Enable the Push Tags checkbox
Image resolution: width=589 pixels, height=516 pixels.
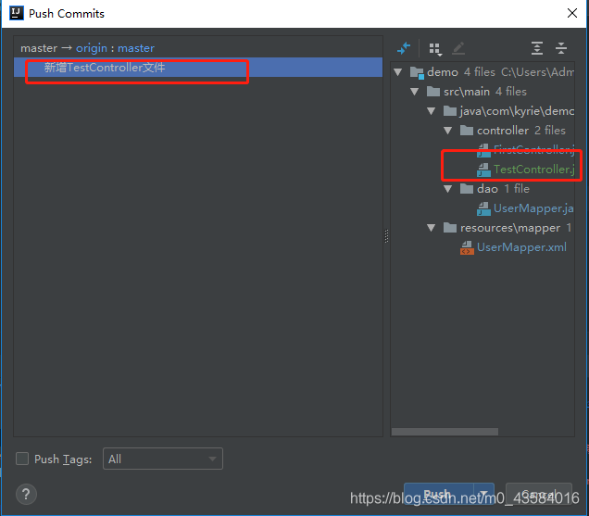pyautogui.click(x=22, y=459)
